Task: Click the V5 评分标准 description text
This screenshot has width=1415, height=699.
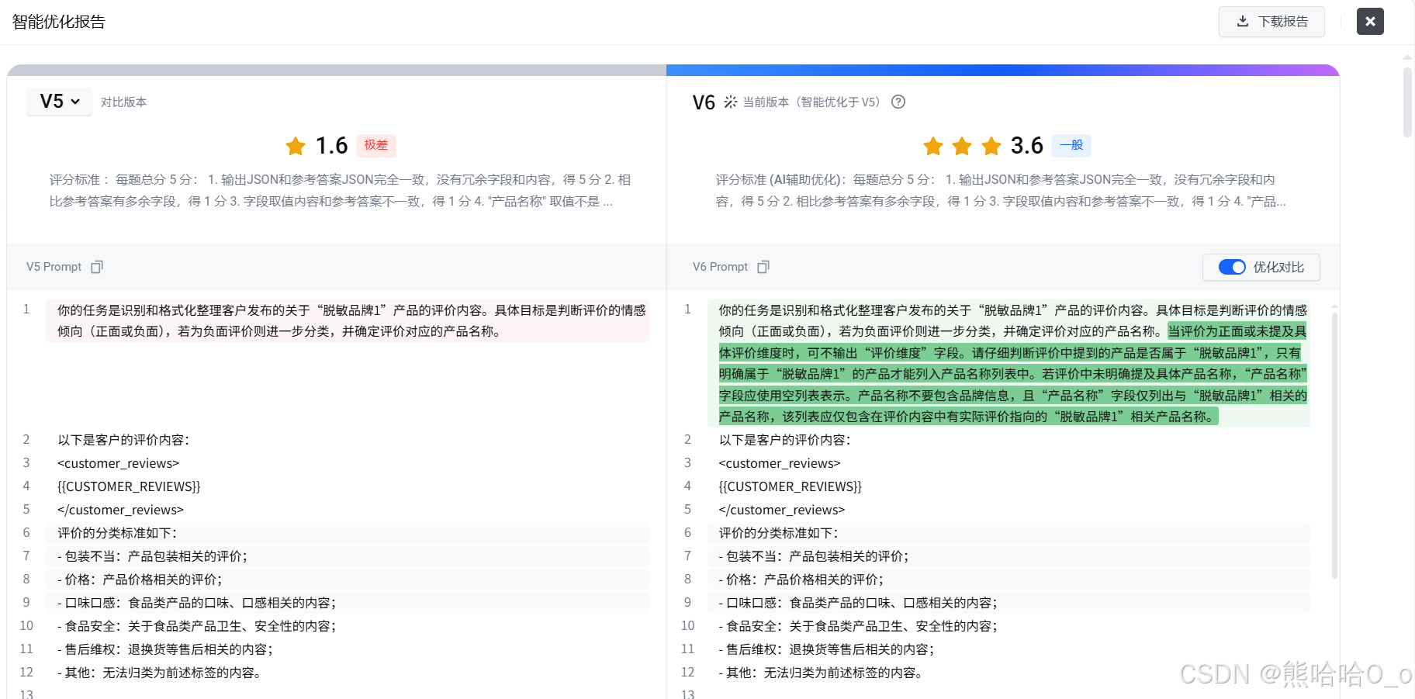Action: pyautogui.click(x=341, y=191)
